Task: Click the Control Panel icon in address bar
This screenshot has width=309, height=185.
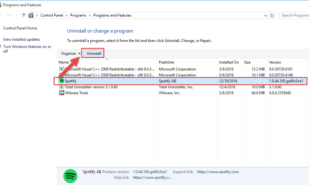Action: point(31,15)
